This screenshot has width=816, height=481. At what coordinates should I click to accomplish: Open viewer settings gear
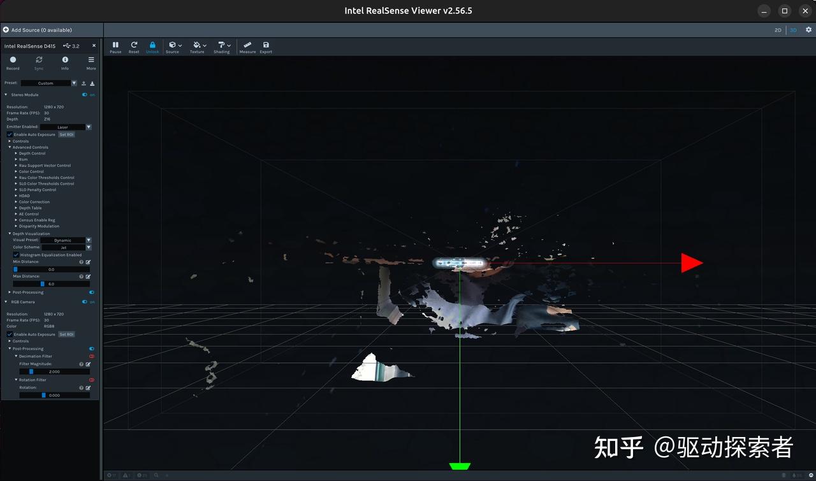click(x=809, y=30)
